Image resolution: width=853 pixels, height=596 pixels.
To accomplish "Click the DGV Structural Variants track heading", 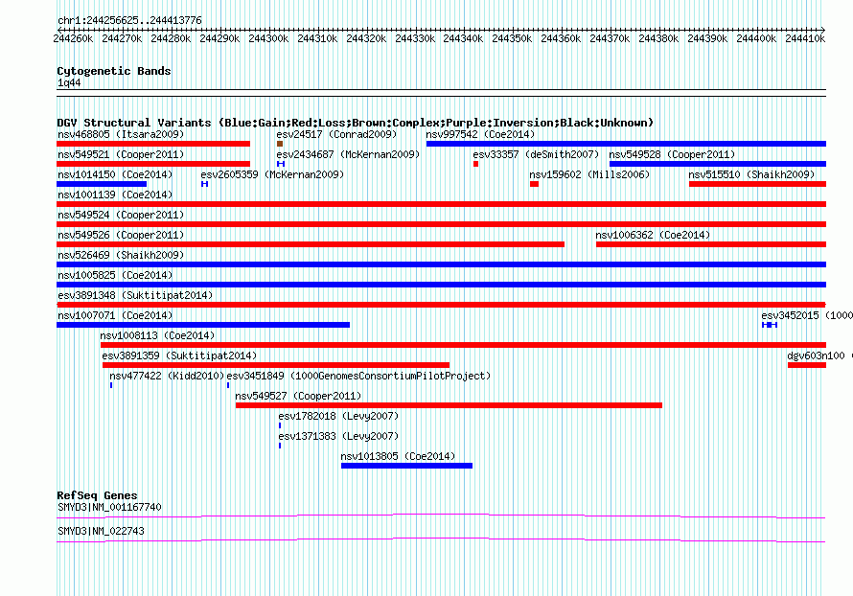I will (x=356, y=123).
